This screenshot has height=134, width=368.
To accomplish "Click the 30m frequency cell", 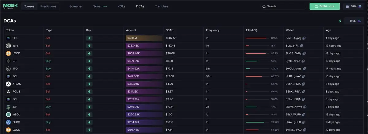I will [208, 76].
